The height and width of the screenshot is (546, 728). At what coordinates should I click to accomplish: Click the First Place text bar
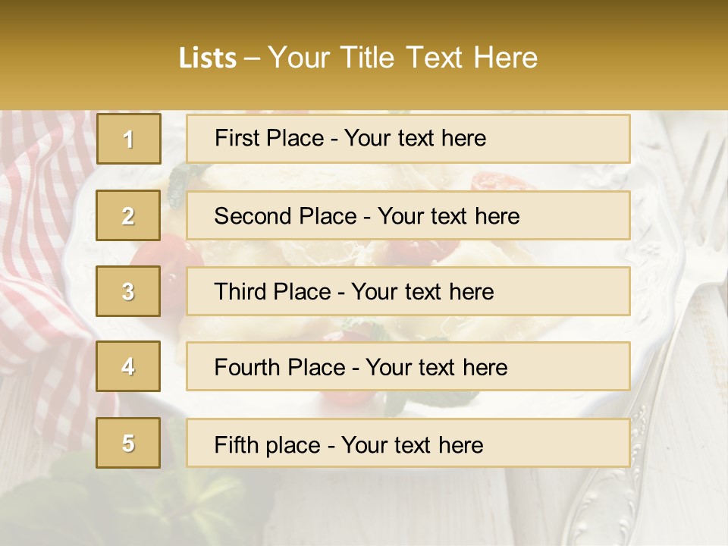pyautogui.click(x=408, y=139)
